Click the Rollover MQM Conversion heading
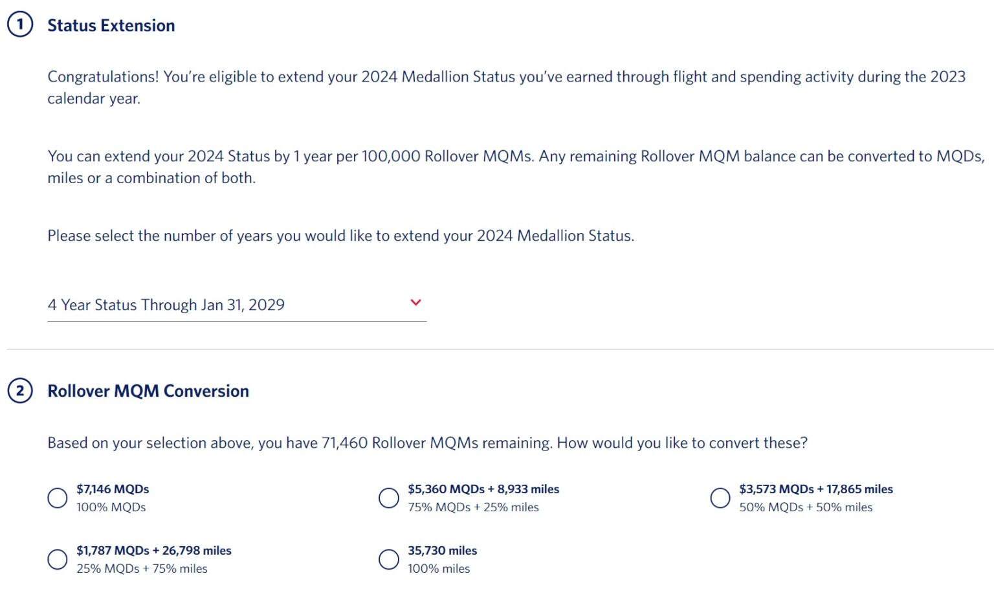This screenshot has width=994, height=598. point(148,391)
